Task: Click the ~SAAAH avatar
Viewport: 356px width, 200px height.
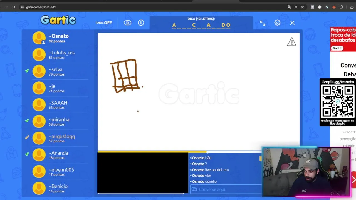Action: (39, 105)
